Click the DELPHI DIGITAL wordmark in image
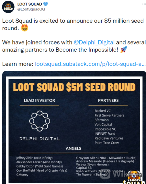 39,139
